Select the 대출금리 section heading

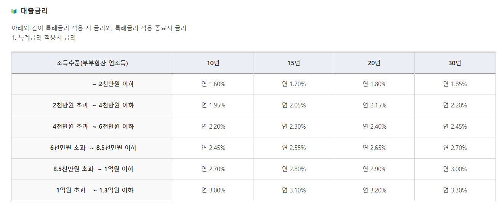click(x=34, y=11)
